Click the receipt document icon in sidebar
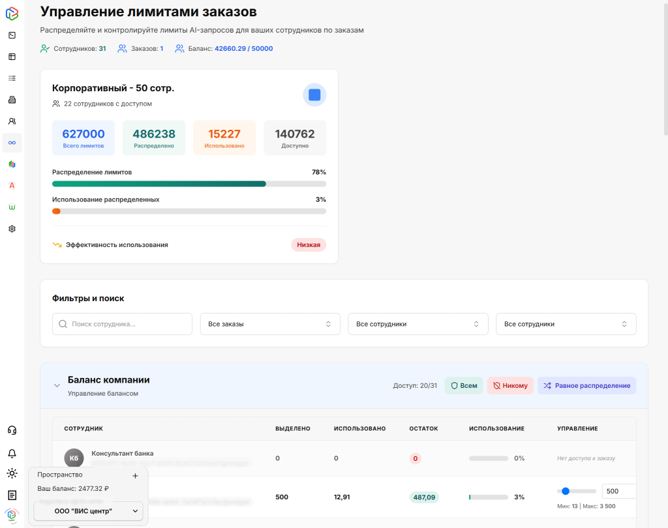 pos(12,495)
